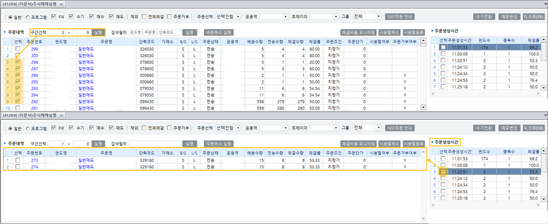Select the 프로그램 radio button in top window

[29, 17]
